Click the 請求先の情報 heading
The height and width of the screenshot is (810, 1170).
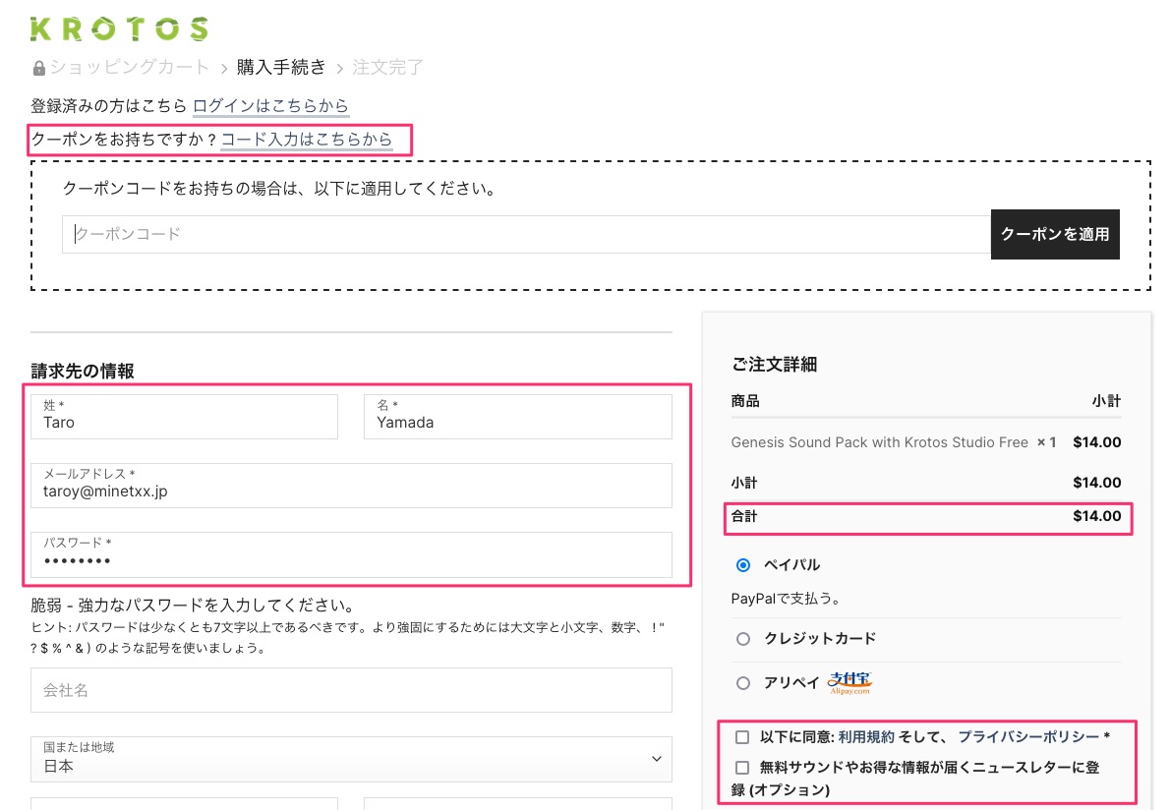[83, 371]
